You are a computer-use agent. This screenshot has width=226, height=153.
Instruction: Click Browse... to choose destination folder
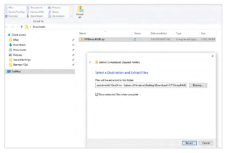pos(198,86)
